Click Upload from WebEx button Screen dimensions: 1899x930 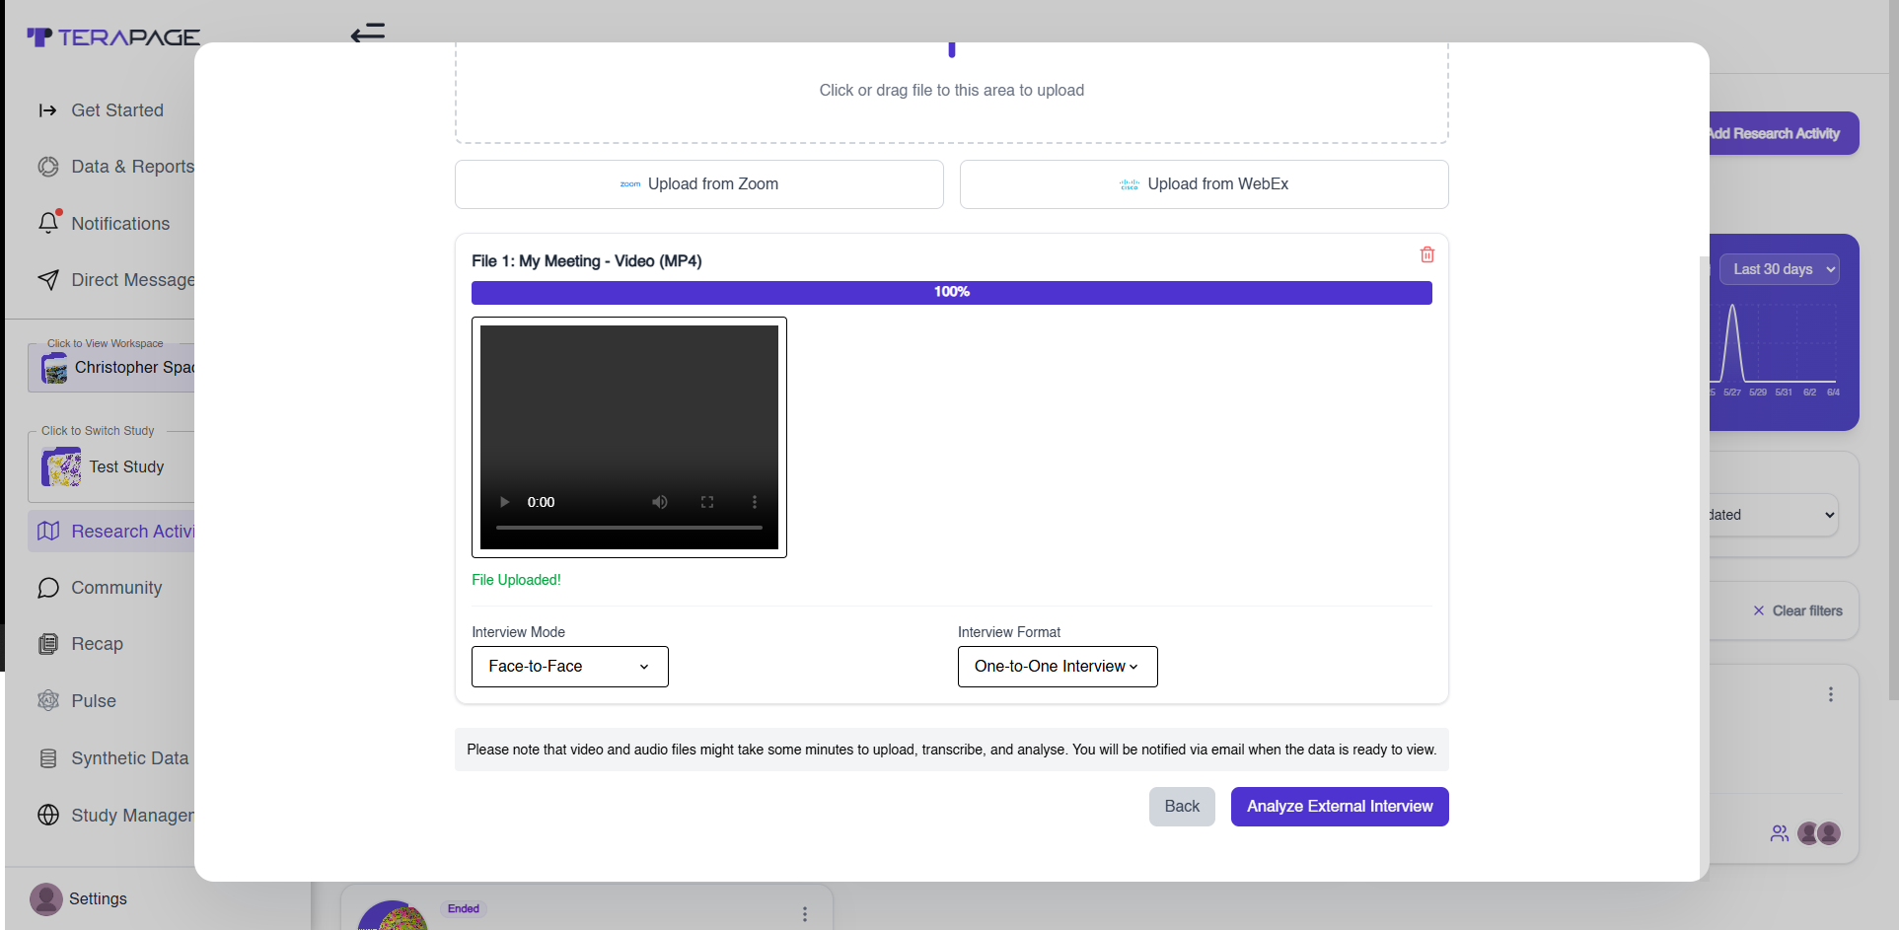[x=1204, y=184]
